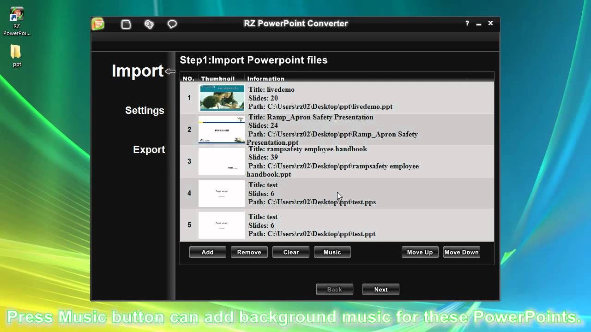Select Ramp_Apron Safety Presentation thumbnail
Image resolution: width=591 pixels, height=332 pixels.
[222, 130]
